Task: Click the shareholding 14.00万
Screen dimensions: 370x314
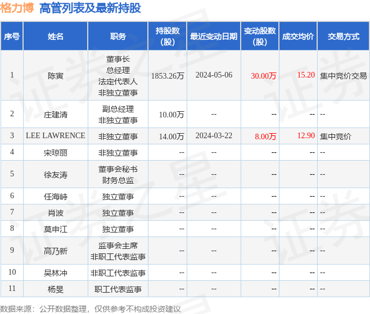Action: click(172, 136)
